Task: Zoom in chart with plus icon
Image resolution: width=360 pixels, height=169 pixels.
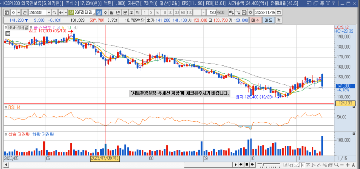Action: [347, 165]
